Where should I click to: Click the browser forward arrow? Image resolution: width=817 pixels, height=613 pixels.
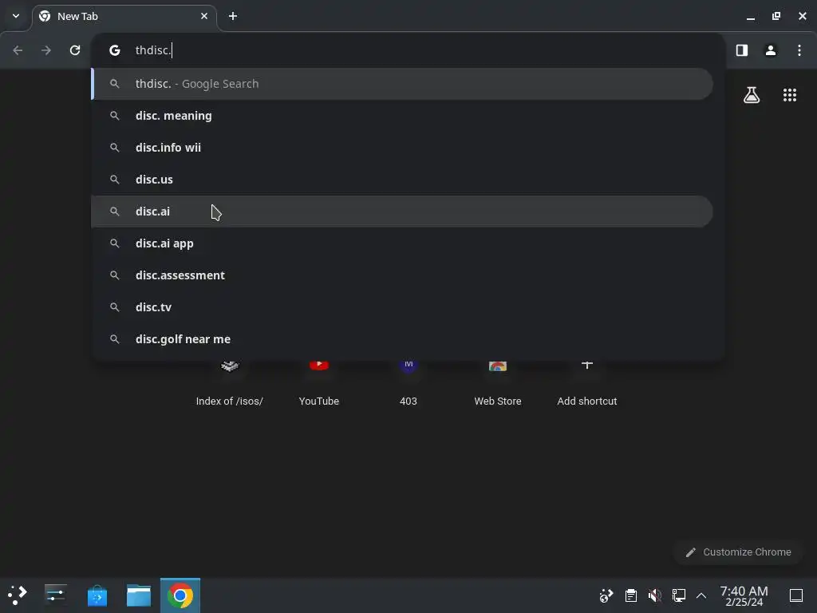[46, 50]
